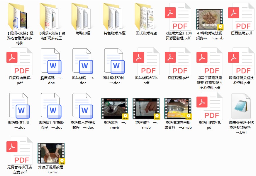Select the 闻来香窑烤小吃 DAT notepad icon
This screenshot has height=176, width=256.
pyautogui.click(x=241, y=106)
